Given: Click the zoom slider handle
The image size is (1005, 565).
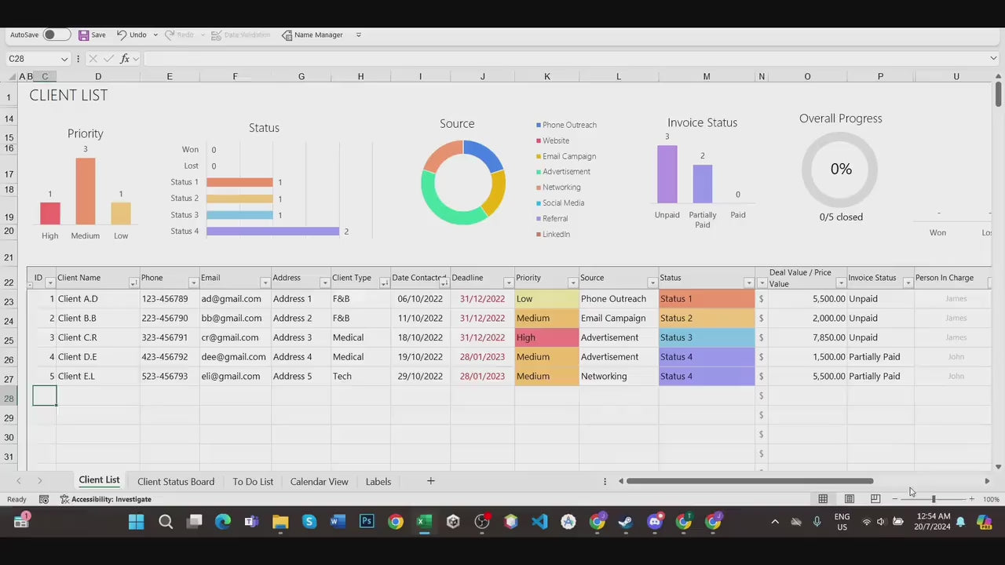Looking at the screenshot, I should [x=933, y=499].
